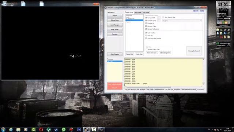Image resolution: width=234 pixels, height=132 pixels.
Task: Click the console scroll-down arrow
Action: click(203, 85)
